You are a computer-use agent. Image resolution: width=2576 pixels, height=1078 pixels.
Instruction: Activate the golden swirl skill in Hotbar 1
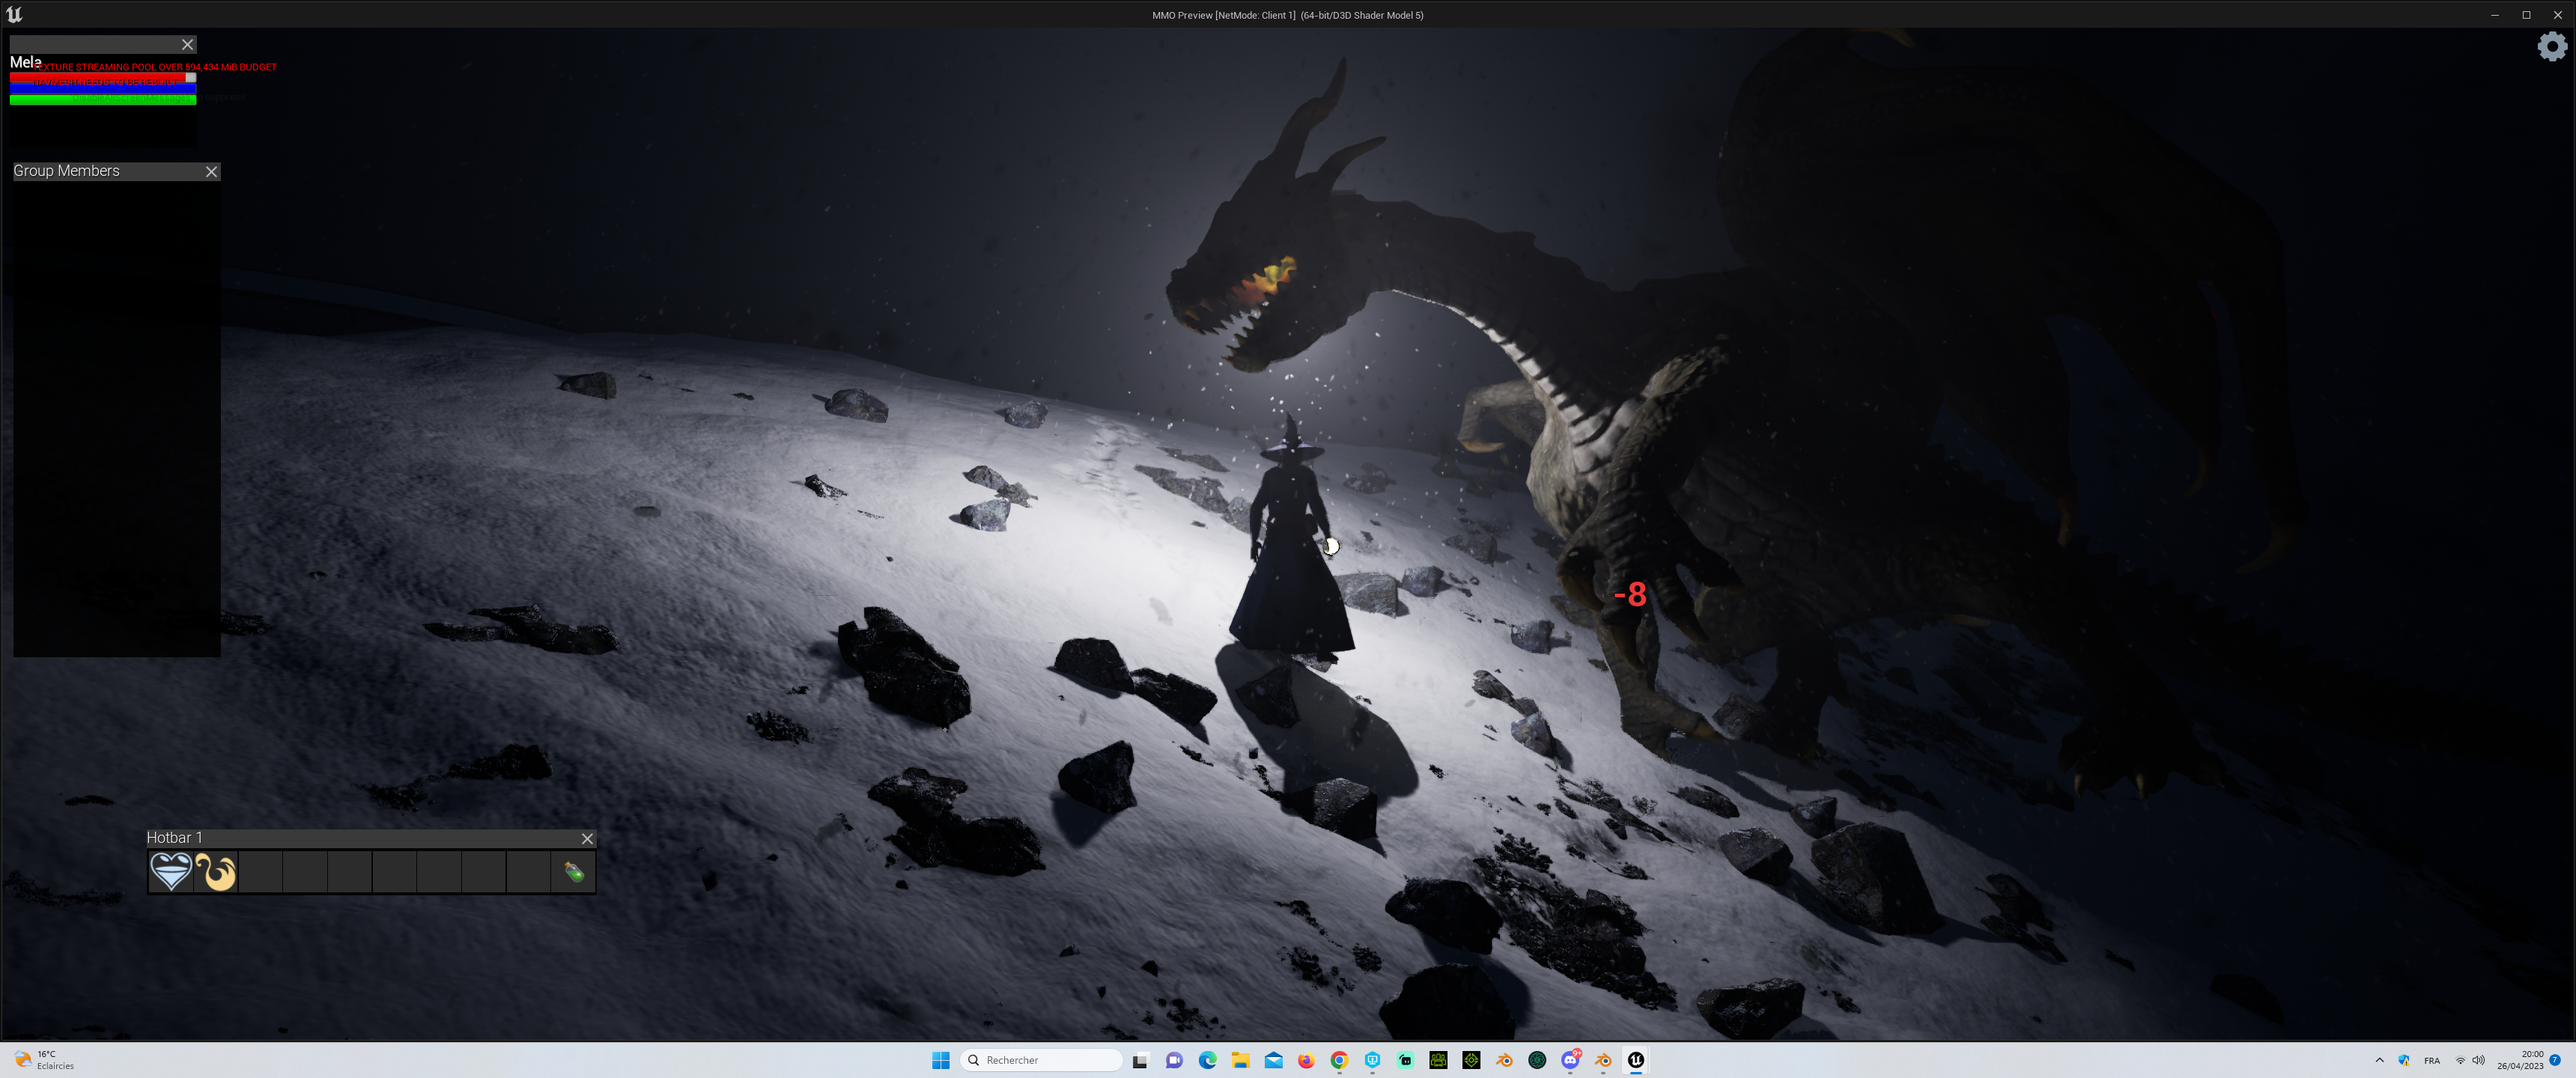[x=216, y=871]
